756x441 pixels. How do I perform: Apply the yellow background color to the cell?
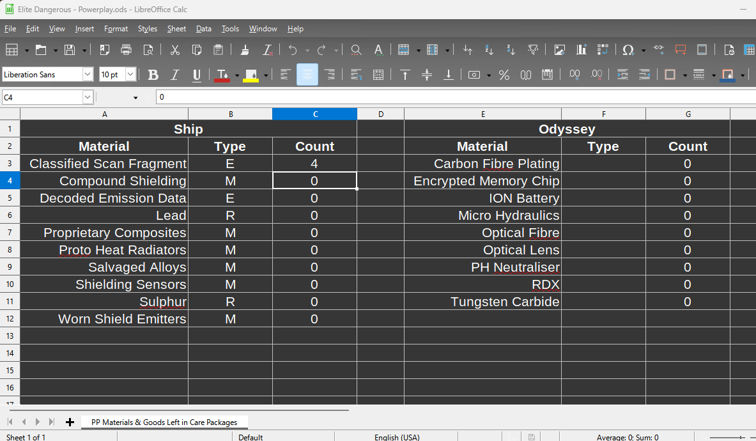tap(251, 75)
